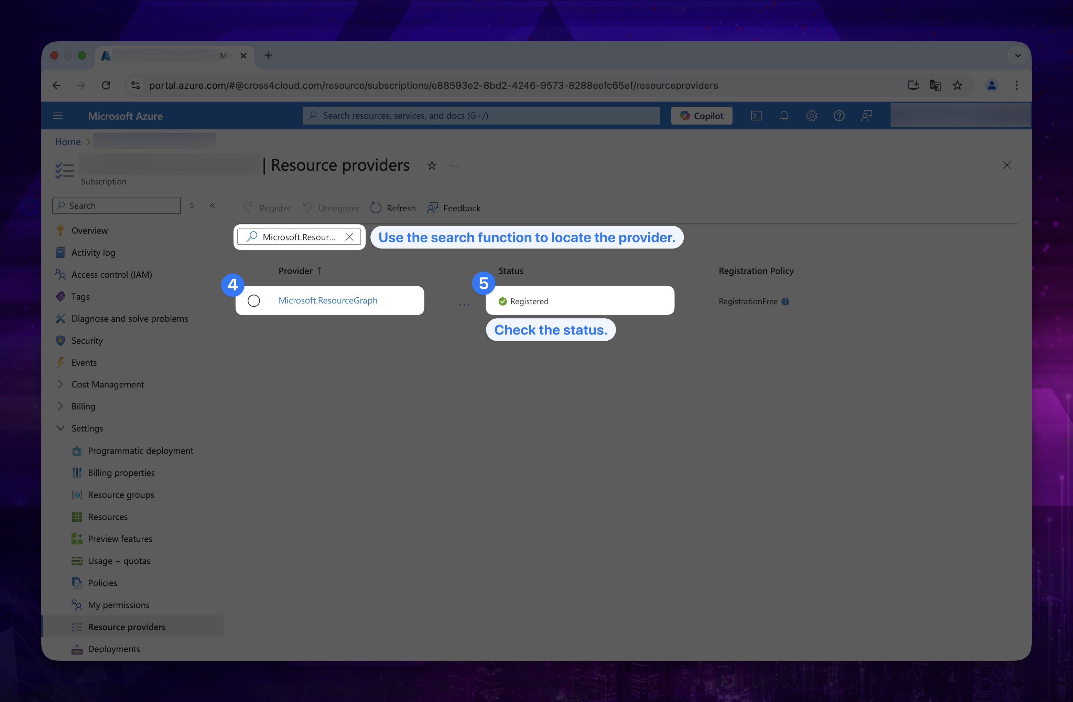
Task: Open the Azure portal hamburger menu
Action: pyautogui.click(x=58, y=116)
